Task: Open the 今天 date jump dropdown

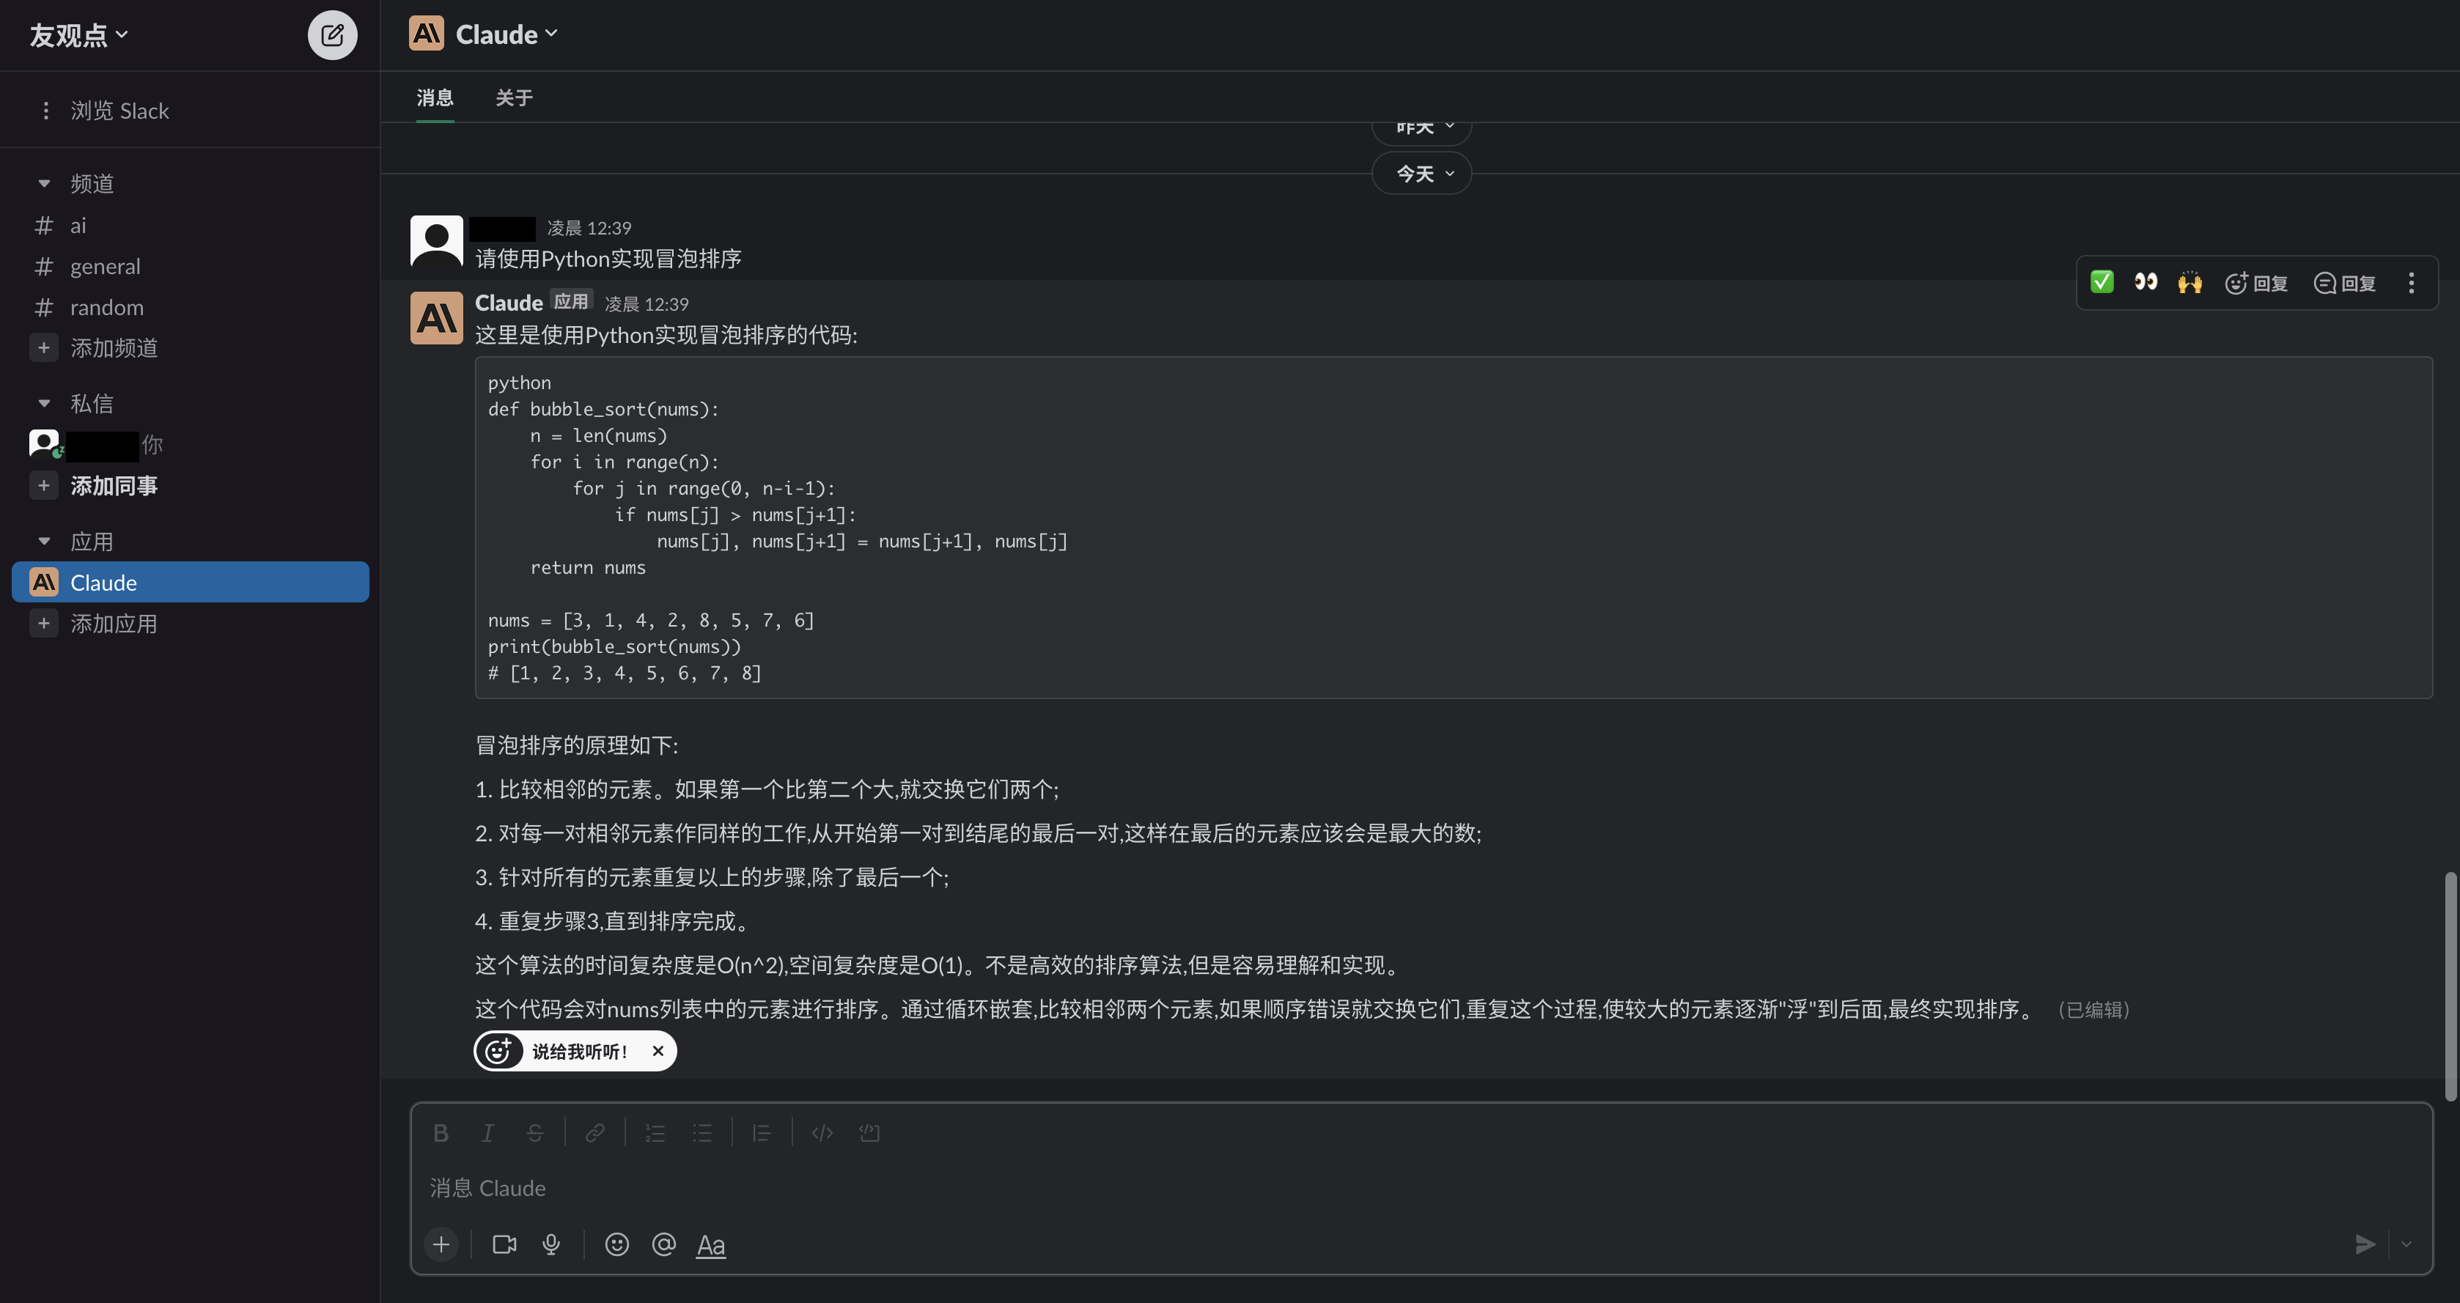Action: click(1422, 174)
